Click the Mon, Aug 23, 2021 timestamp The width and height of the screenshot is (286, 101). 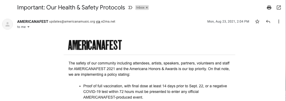click(228, 21)
